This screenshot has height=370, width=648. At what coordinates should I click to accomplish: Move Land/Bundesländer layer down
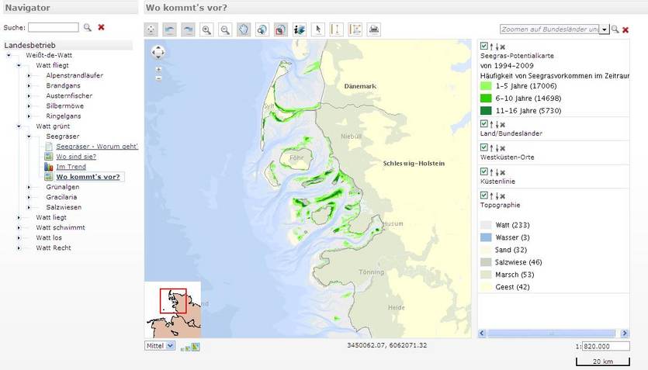(497, 124)
